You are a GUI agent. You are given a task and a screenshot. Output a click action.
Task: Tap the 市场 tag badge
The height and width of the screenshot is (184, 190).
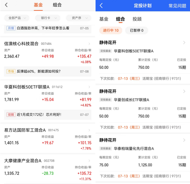[11, 71]
